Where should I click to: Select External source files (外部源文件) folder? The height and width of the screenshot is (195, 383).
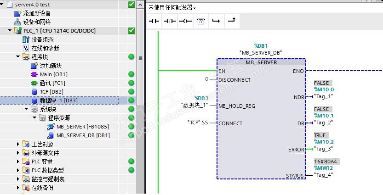[45, 153]
